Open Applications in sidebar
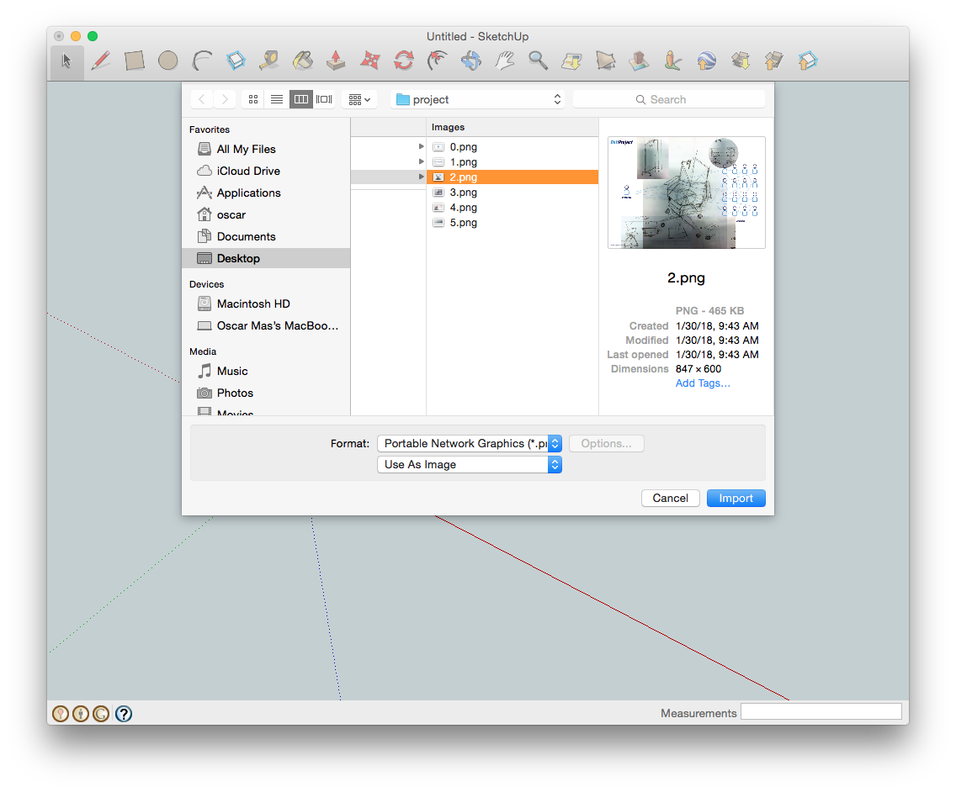Viewport: 956px width, 792px height. point(266,193)
